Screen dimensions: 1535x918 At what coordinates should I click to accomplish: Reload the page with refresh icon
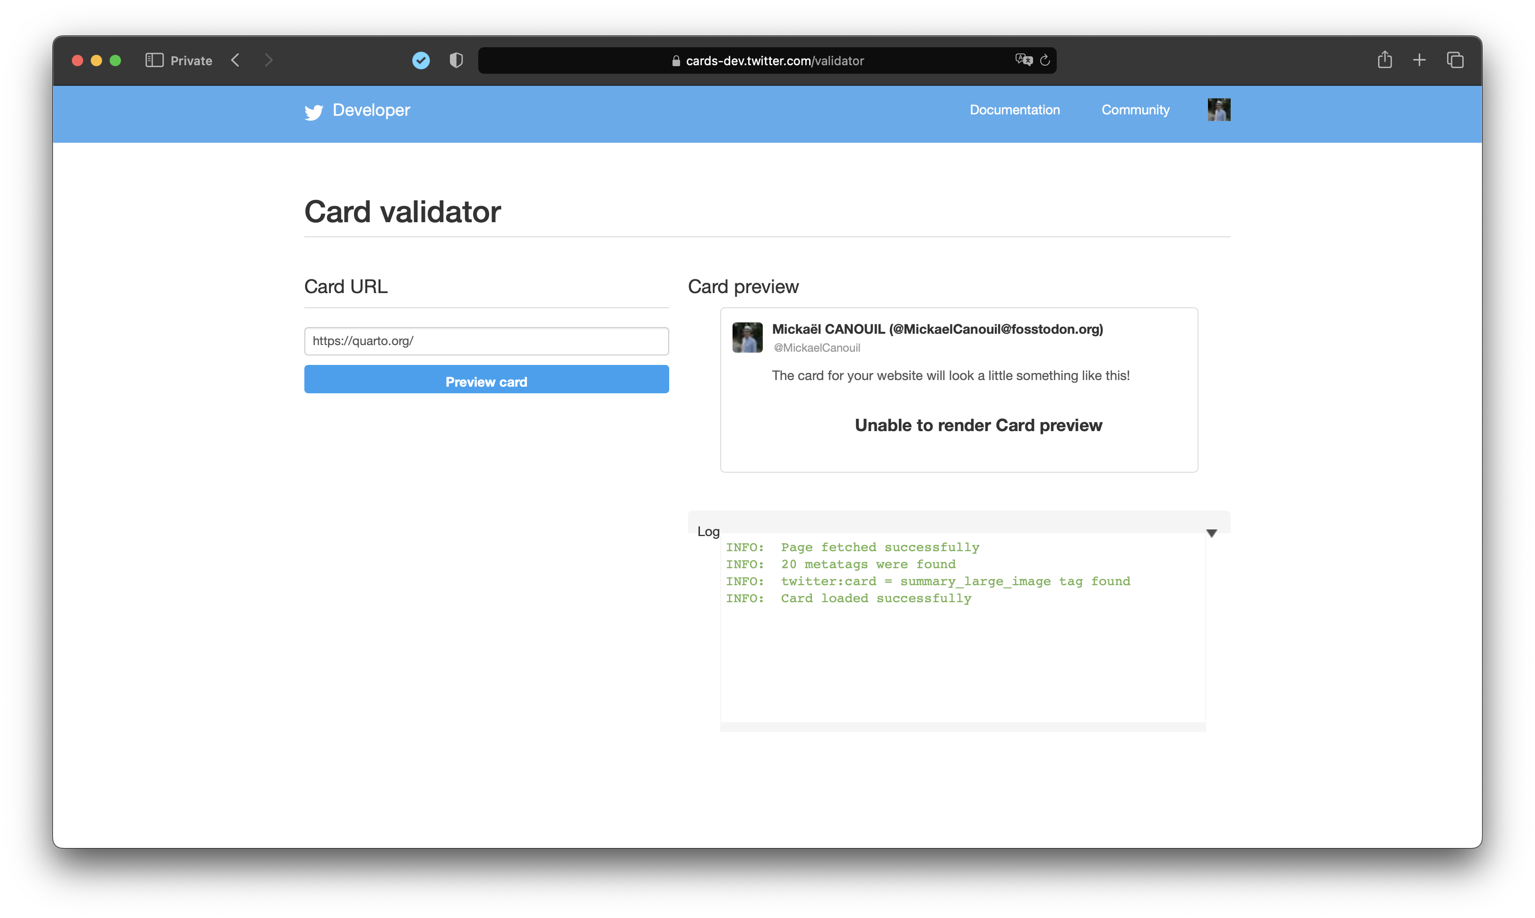click(x=1045, y=60)
